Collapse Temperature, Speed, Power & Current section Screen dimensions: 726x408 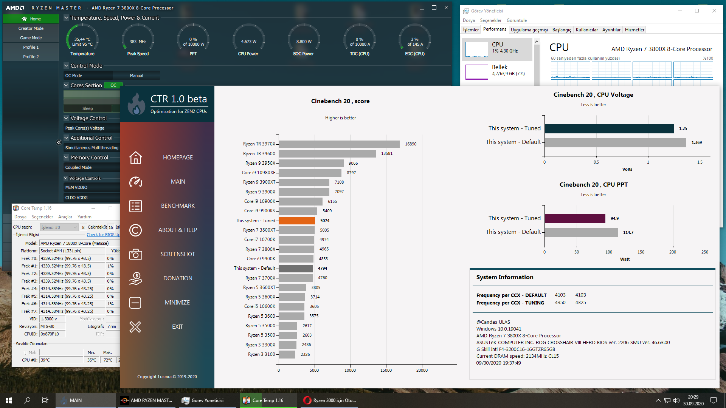(66, 18)
